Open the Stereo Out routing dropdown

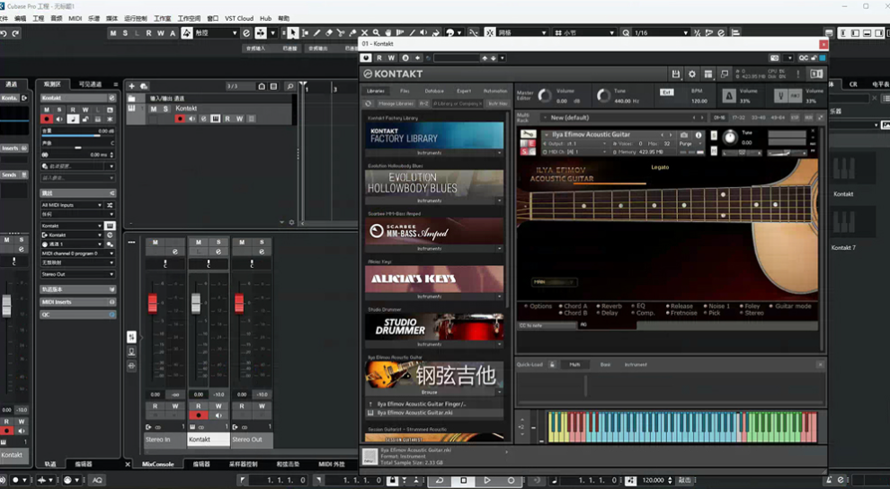77,274
